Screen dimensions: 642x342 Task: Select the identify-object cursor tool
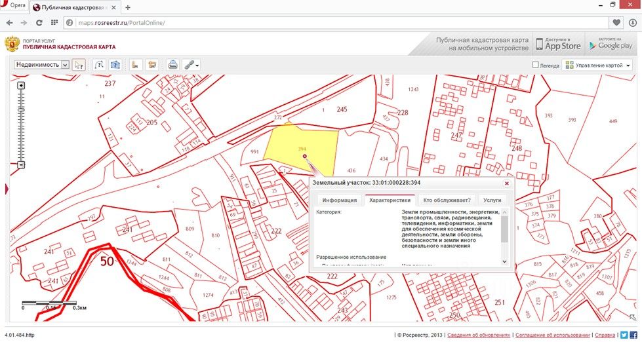[78, 65]
